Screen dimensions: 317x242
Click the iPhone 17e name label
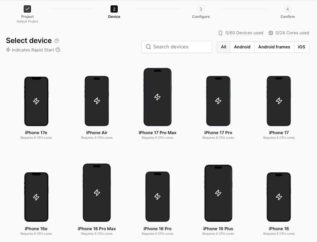(x=36, y=133)
